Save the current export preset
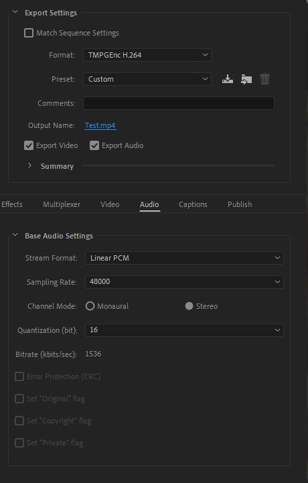The height and width of the screenshot is (483, 308). point(227,79)
